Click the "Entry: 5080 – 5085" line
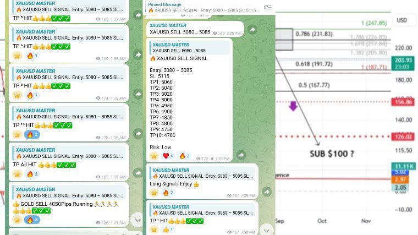The width and height of the screenshot is (418, 235). pos(171,70)
